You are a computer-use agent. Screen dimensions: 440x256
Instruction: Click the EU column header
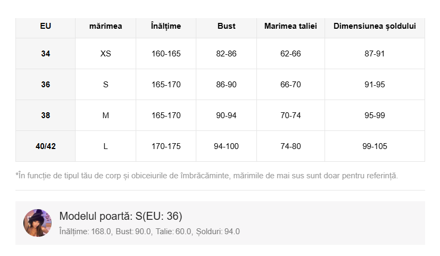pyautogui.click(x=46, y=26)
